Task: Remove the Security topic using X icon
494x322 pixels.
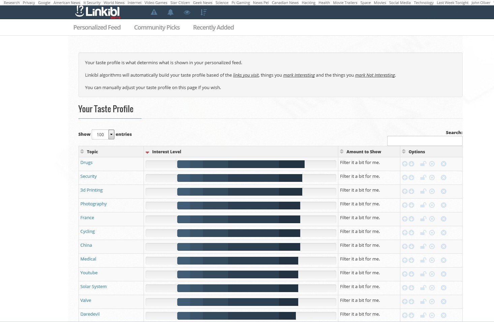Action: click(x=443, y=177)
